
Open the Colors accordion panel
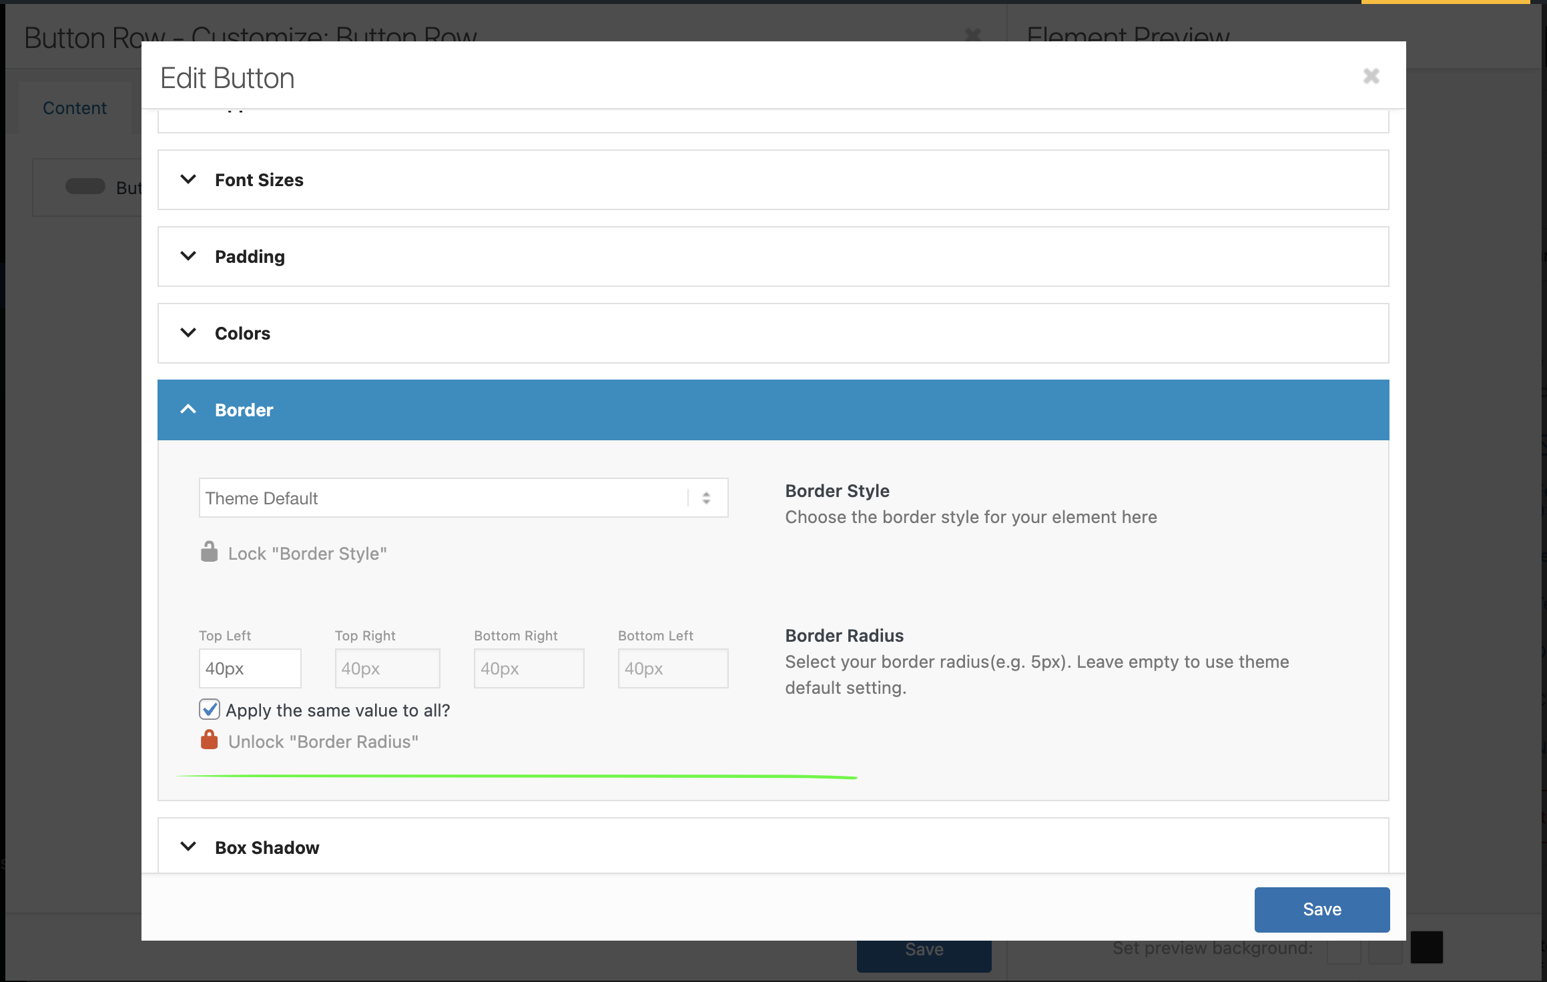click(243, 334)
